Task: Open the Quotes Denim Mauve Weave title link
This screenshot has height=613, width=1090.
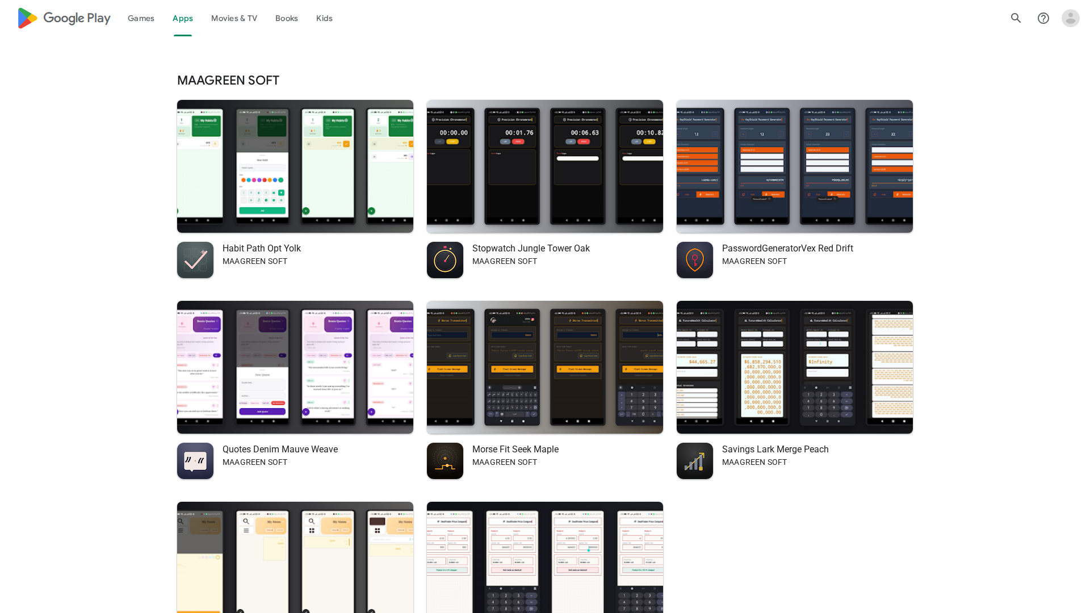Action: coord(280,450)
